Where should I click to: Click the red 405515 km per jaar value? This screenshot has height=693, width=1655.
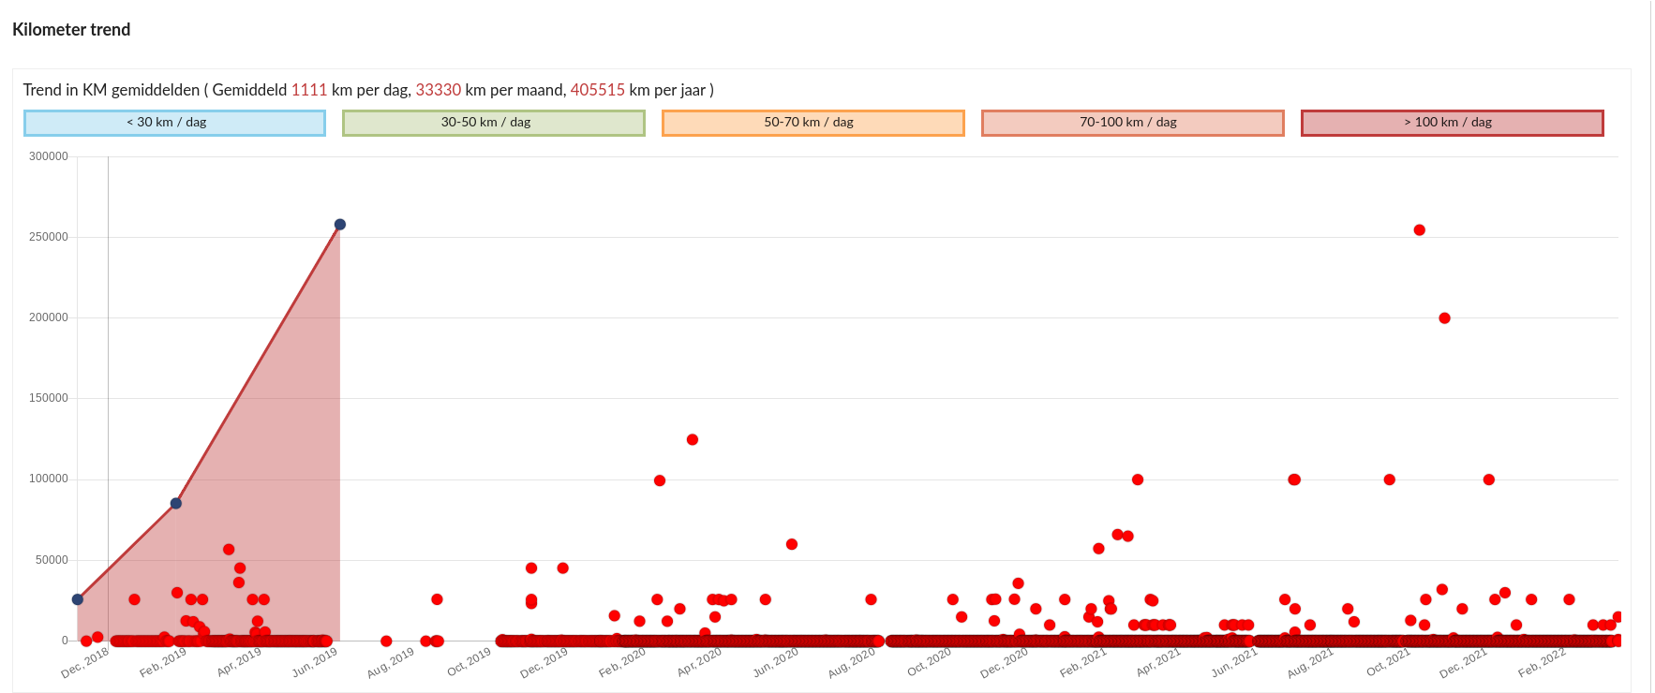(x=597, y=90)
